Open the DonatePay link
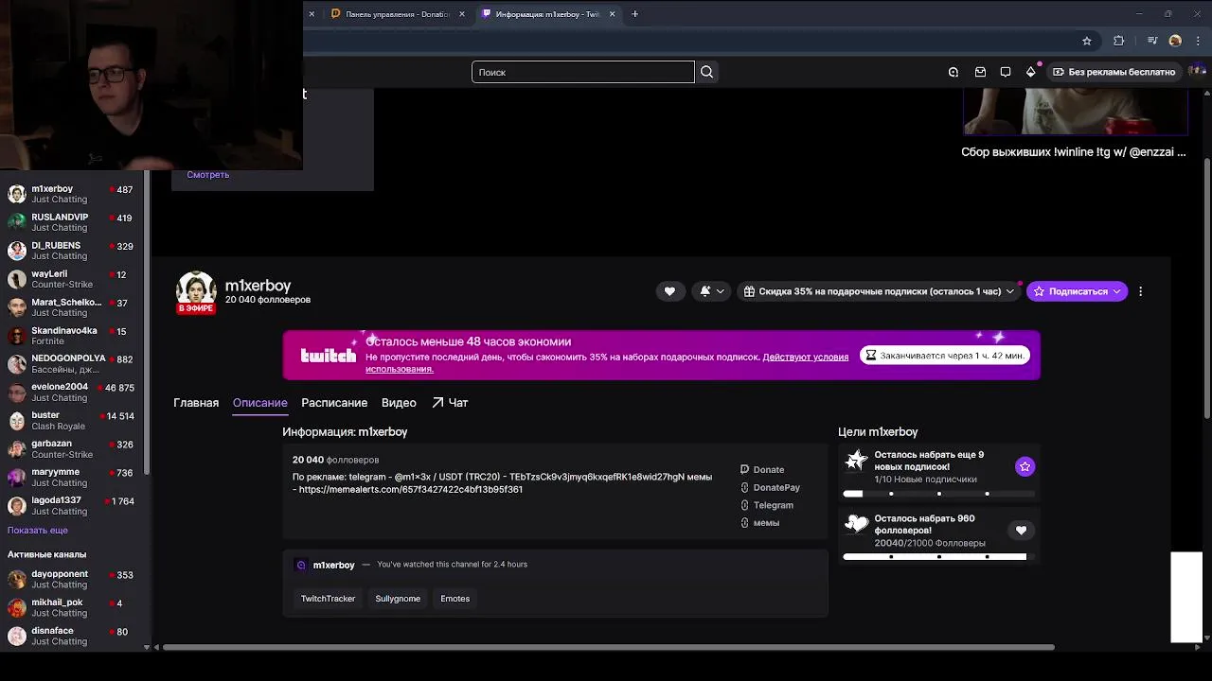1212x681 pixels. coord(775,487)
